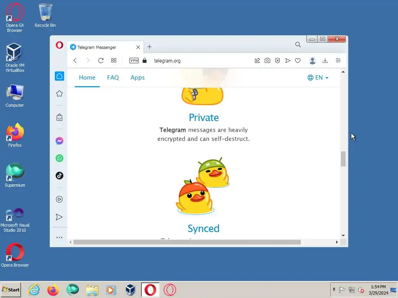Open the Opera account profile icon
Screen dimensions: 398x298
(312, 61)
